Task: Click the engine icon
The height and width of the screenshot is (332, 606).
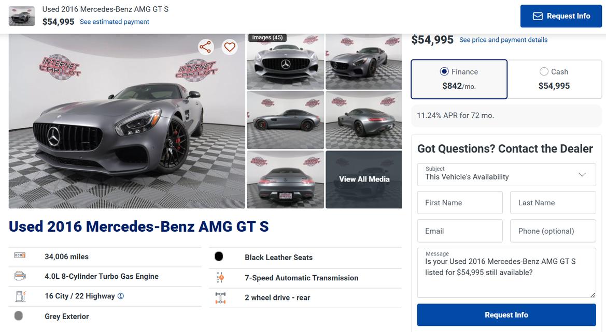Action: tap(20, 276)
